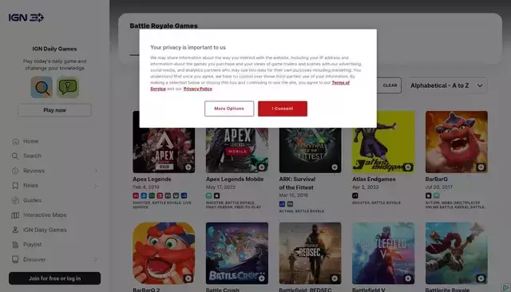Click the BarBarQ title under its cover
The height and width of the screenshot is (292, 511).
[x=437, y=179]
